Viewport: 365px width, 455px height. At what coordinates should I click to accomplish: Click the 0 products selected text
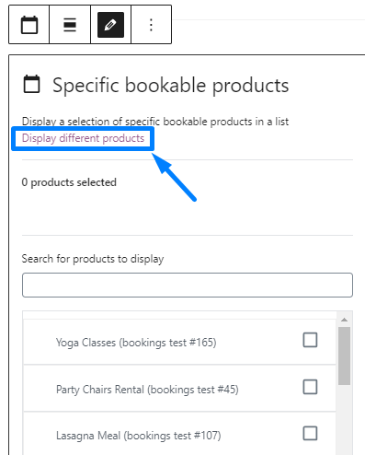pos(69,182)
